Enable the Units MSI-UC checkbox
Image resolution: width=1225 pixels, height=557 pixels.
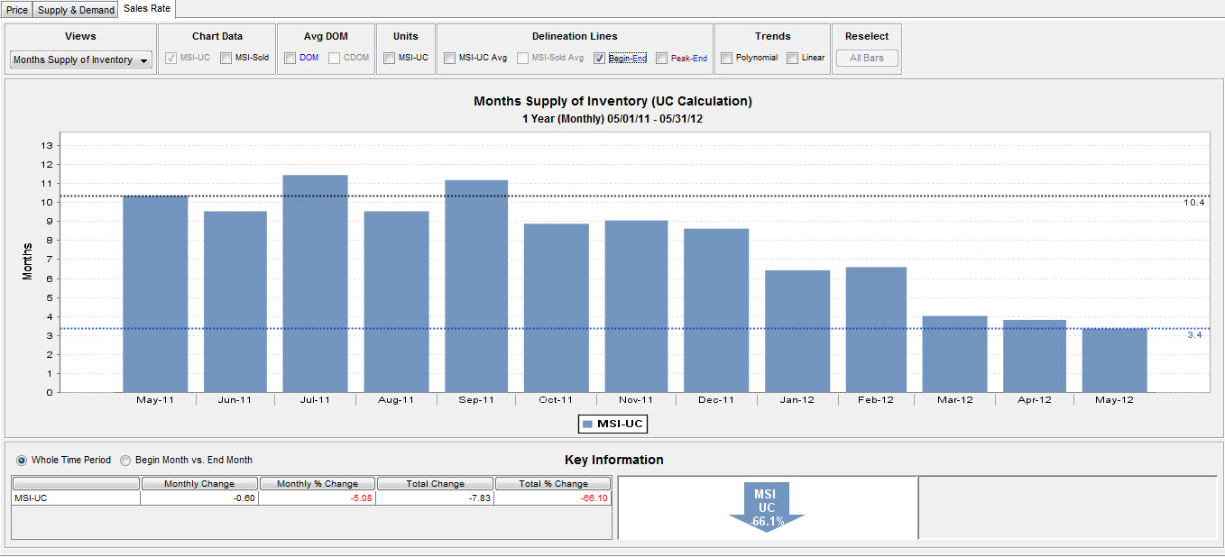389,58
